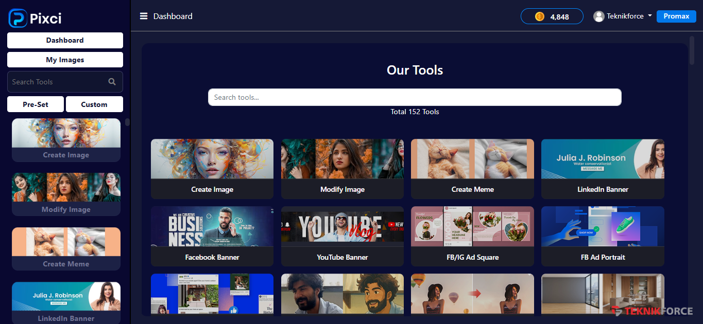Open the Create Image tool card

tap(212, 169)
